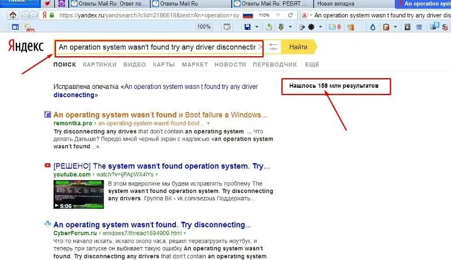Viewport: 451px width, 260px height.
Task: Reload the page with the refresh icon
Action: click(x=290, y=15)
